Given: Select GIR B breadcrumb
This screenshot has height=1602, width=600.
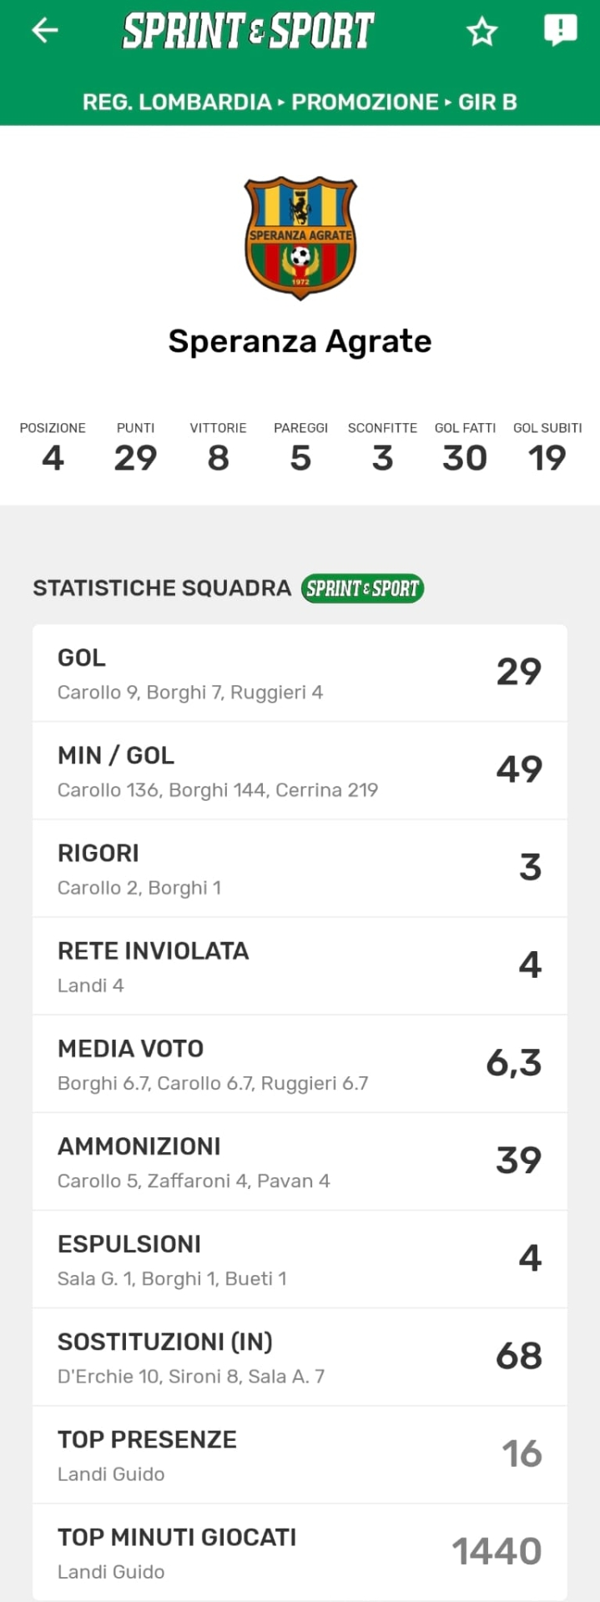Looking at the screenshot, I should click(x=487, y=102).
